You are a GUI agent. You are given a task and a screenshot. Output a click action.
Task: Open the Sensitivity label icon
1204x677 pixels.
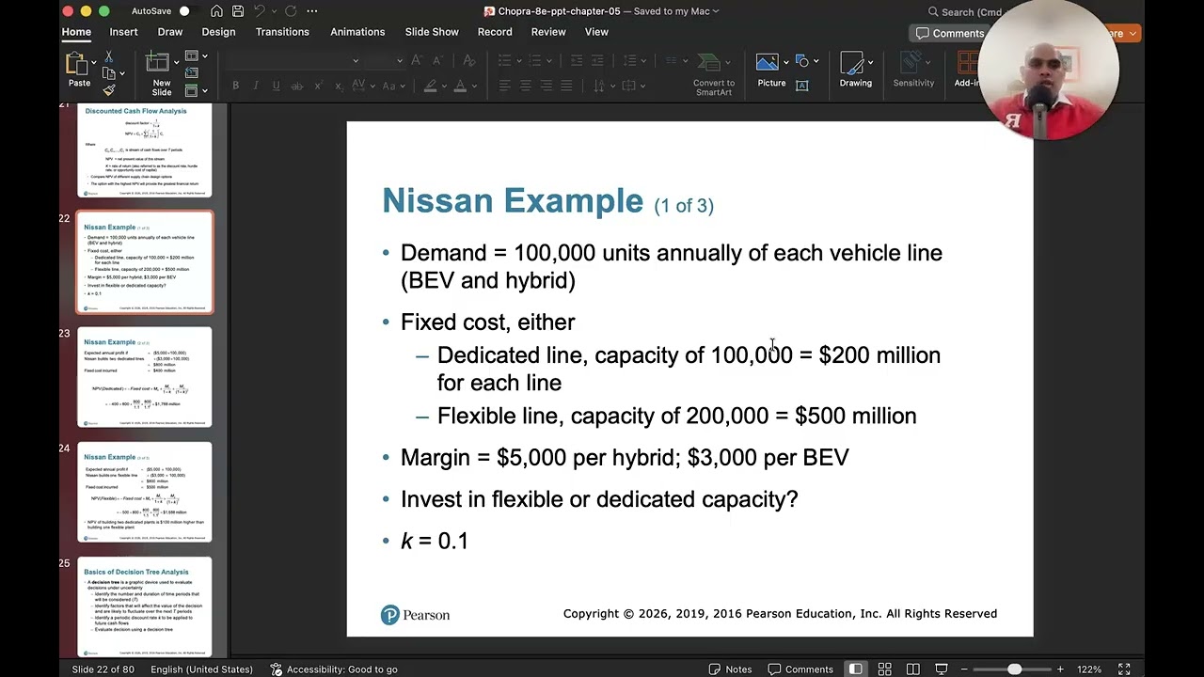click(911, 63)
